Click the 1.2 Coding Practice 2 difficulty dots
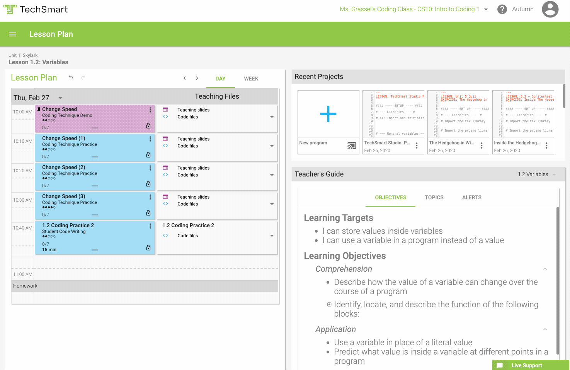Screen dimensions: 570x370 tap(49, 236)
